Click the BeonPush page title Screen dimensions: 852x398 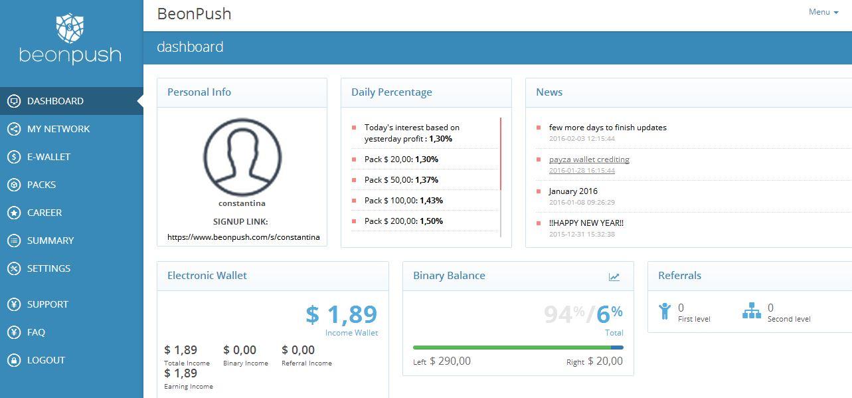194,14
